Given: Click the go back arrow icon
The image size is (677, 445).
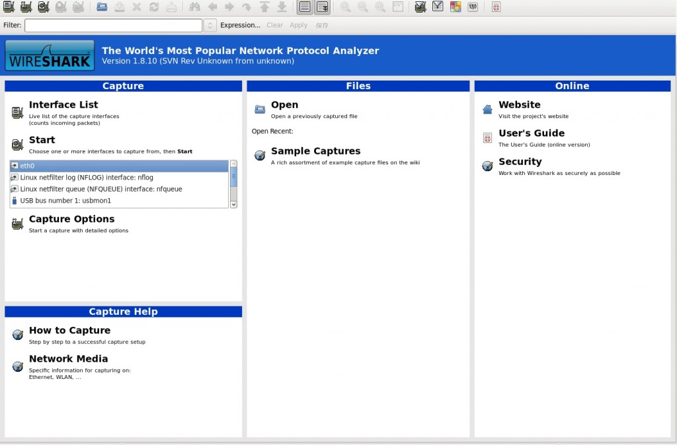Looking at the screenshot, I should tap(212, 7).
